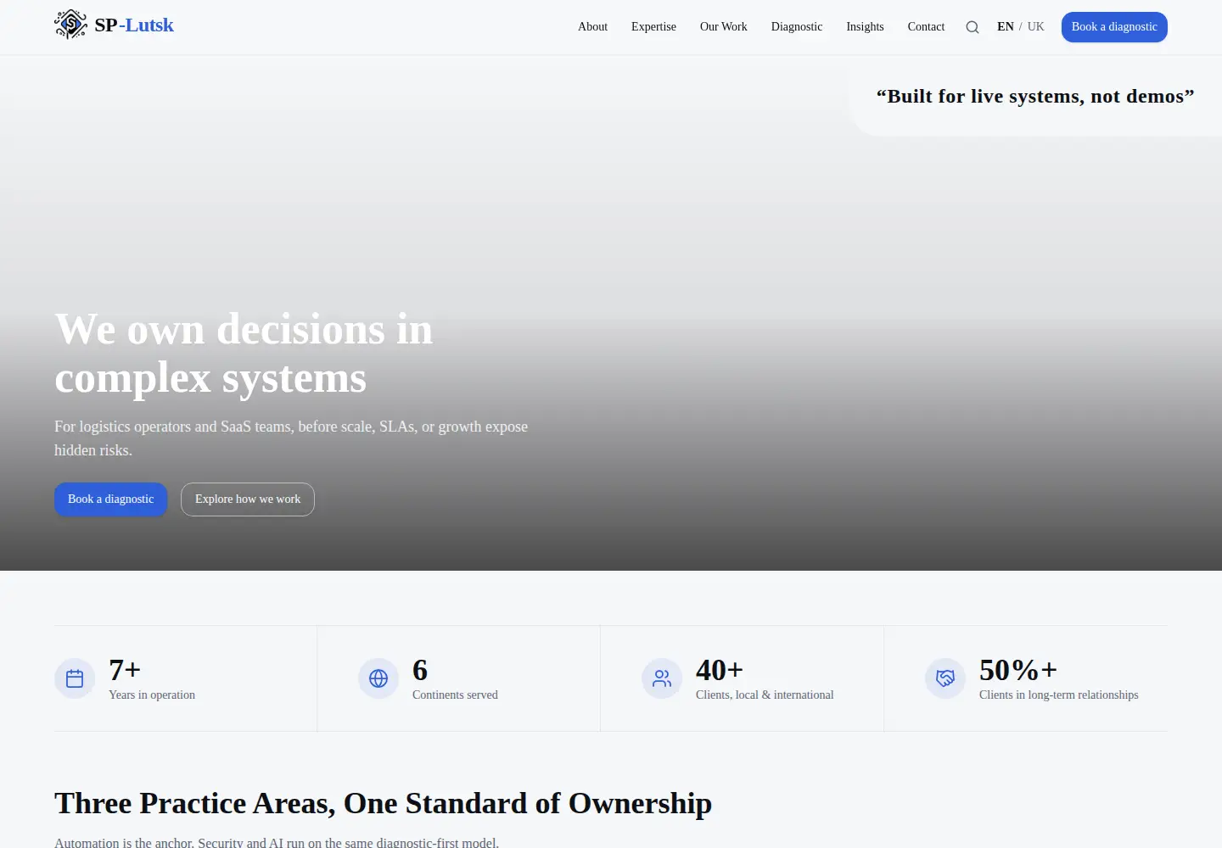Click the users icon beside Clients, local & international
The height and width of the screenshot is (848, 1222).
pyautogui.click(x=662, y=678)
